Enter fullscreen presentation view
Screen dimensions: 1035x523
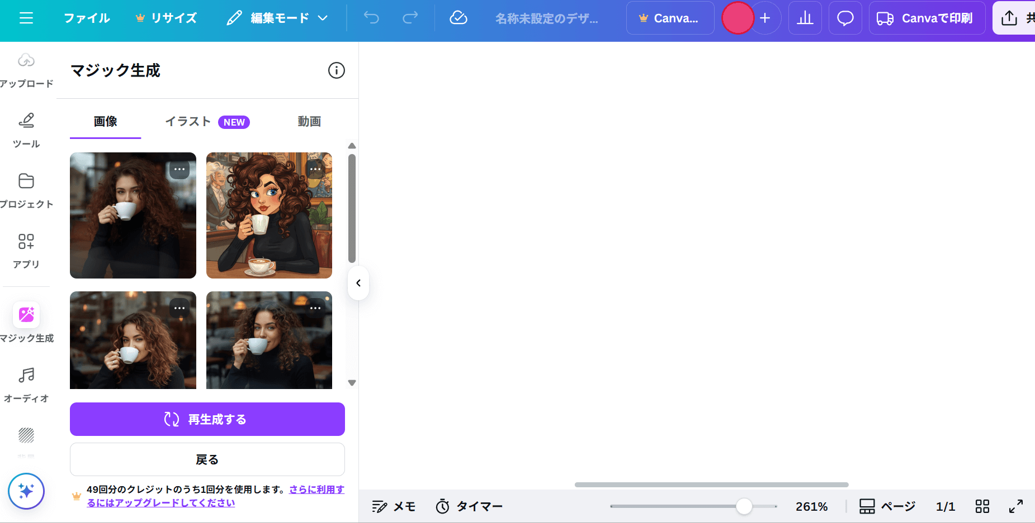pyautogui.click(x=1016, y=506)
